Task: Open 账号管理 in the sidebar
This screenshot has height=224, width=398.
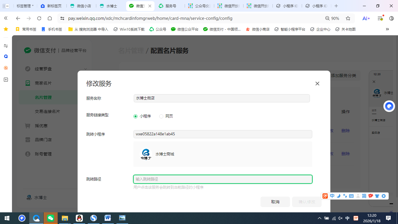Action: pos(43,154)
